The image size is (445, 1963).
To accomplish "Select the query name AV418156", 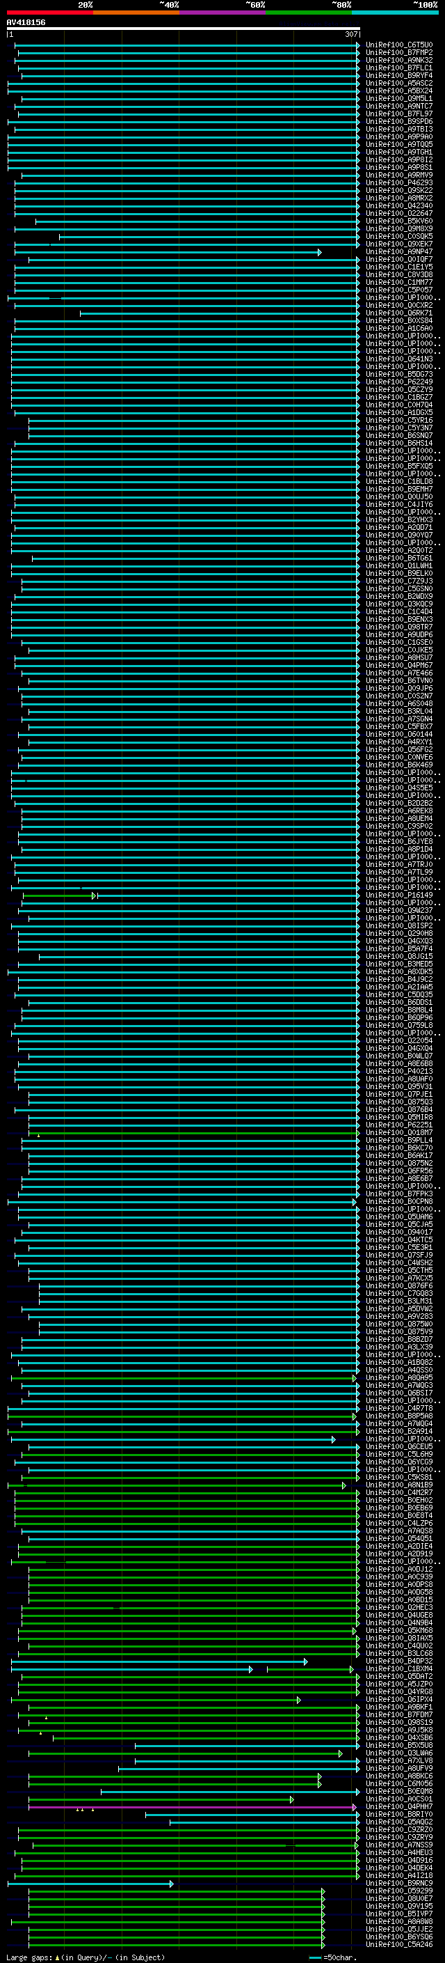I will pos(26,23).
